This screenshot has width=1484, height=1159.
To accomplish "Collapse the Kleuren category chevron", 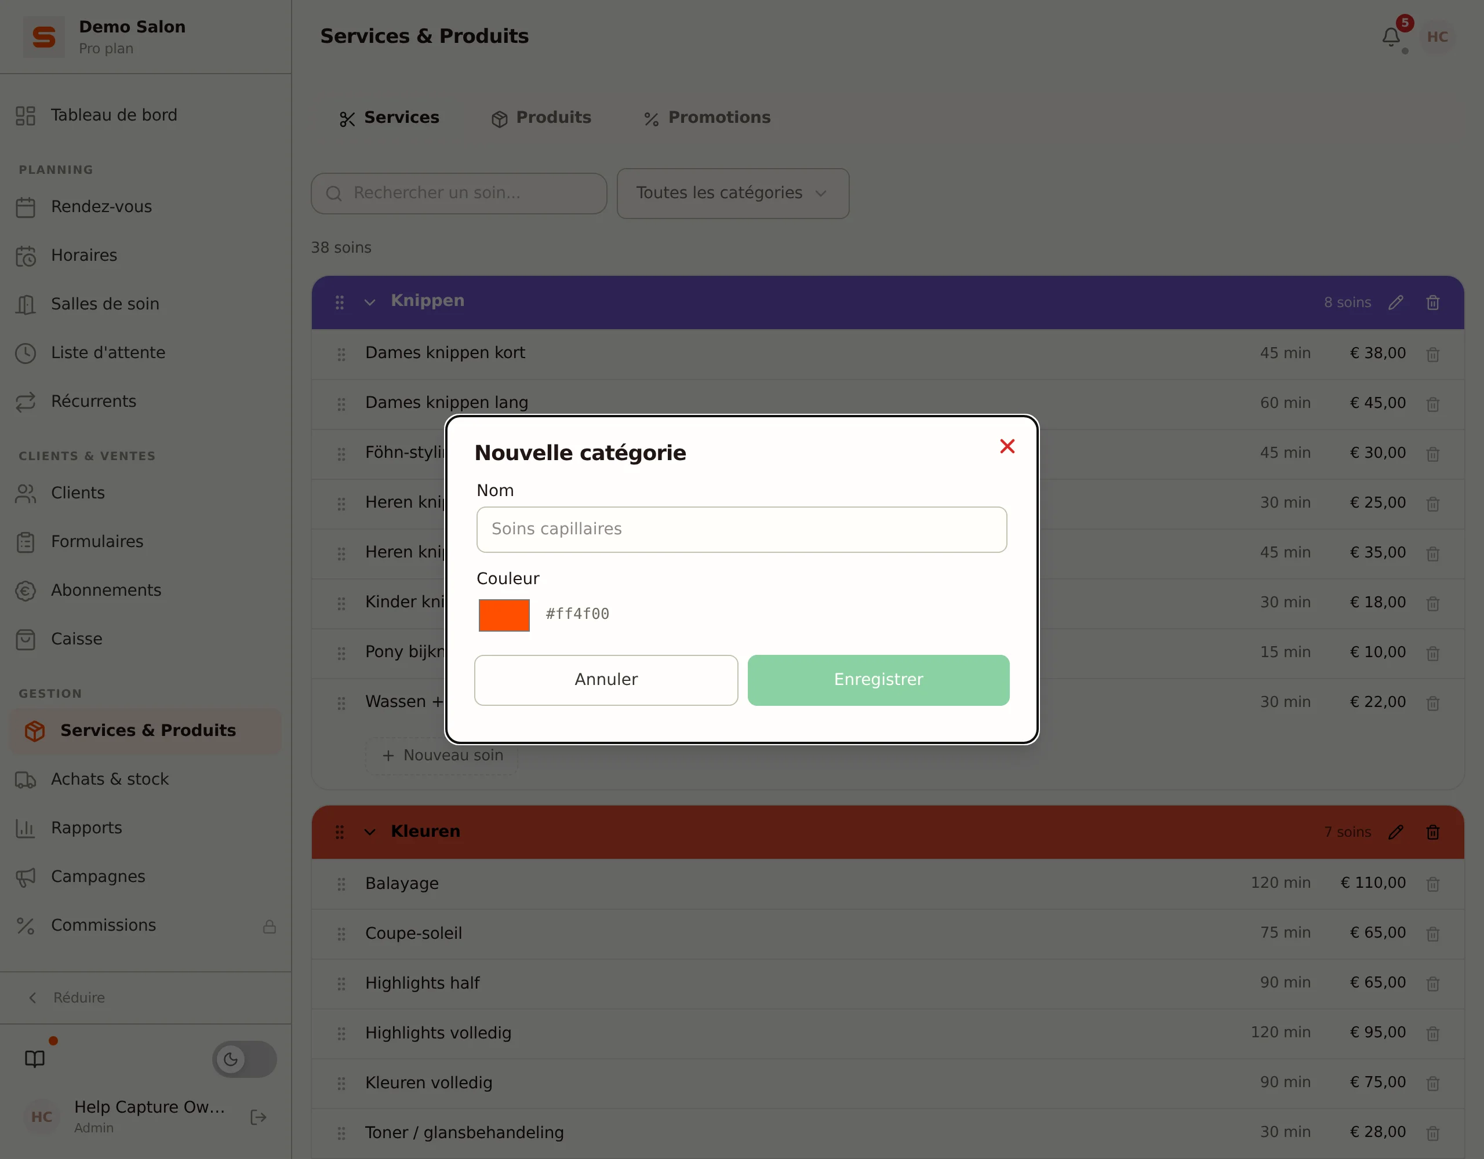I will point(370,832).
